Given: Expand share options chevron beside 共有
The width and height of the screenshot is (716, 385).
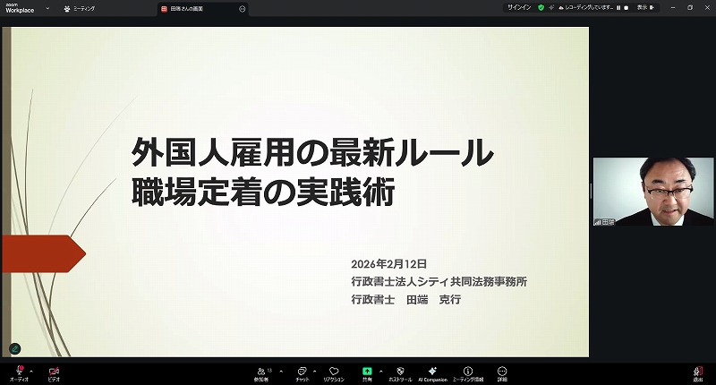Looking at the screenshot, I should point(381,370).
